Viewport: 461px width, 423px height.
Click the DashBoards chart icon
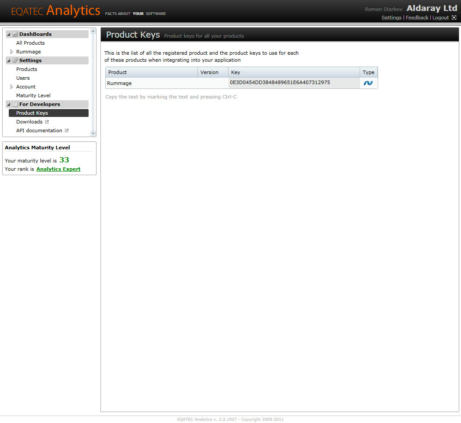coord(15,34)
